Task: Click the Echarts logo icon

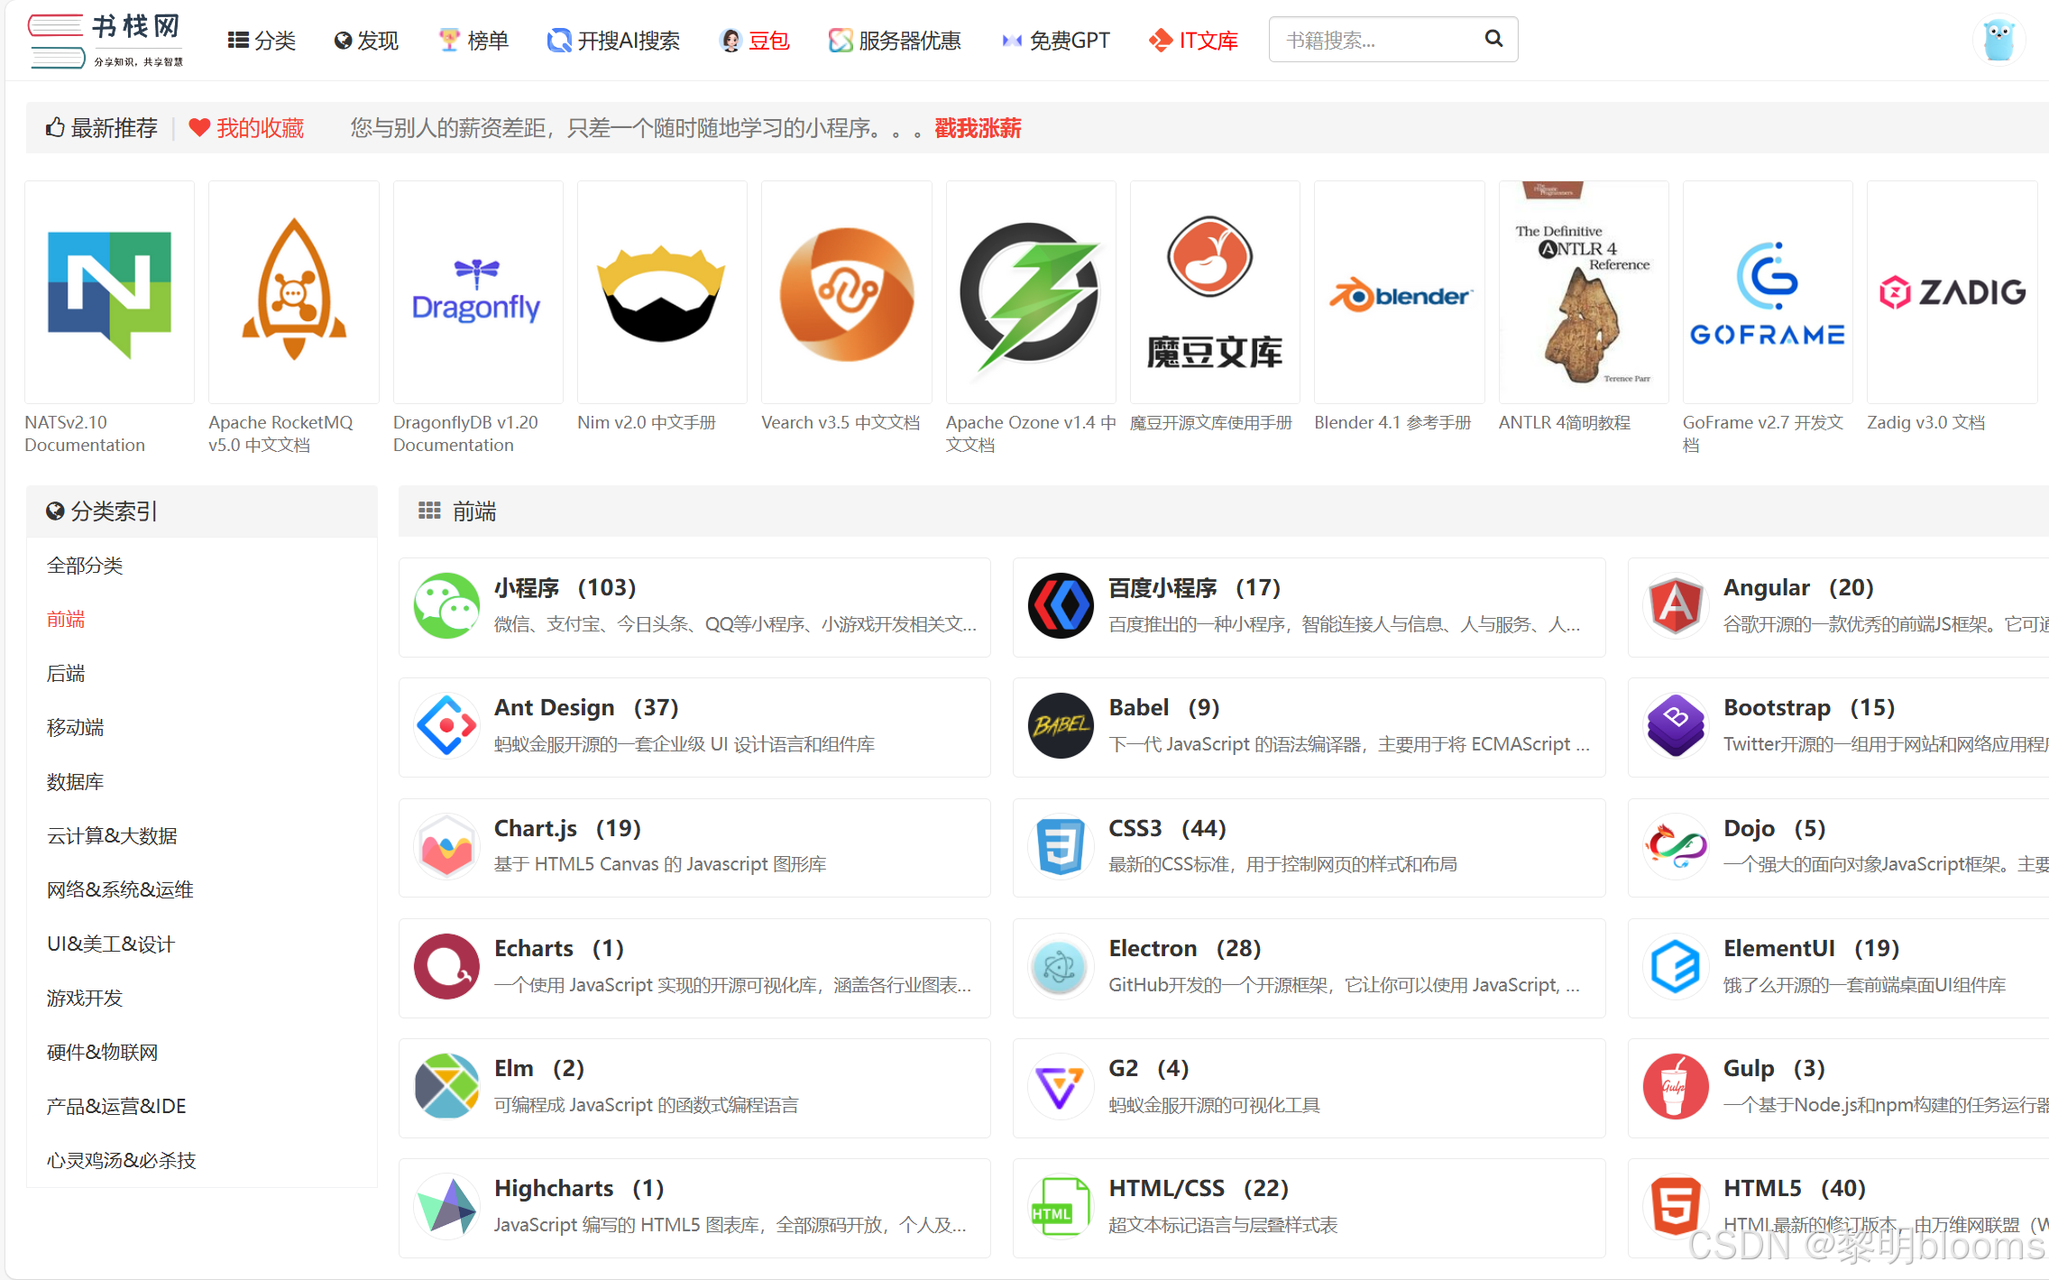Action: (446, 967)
